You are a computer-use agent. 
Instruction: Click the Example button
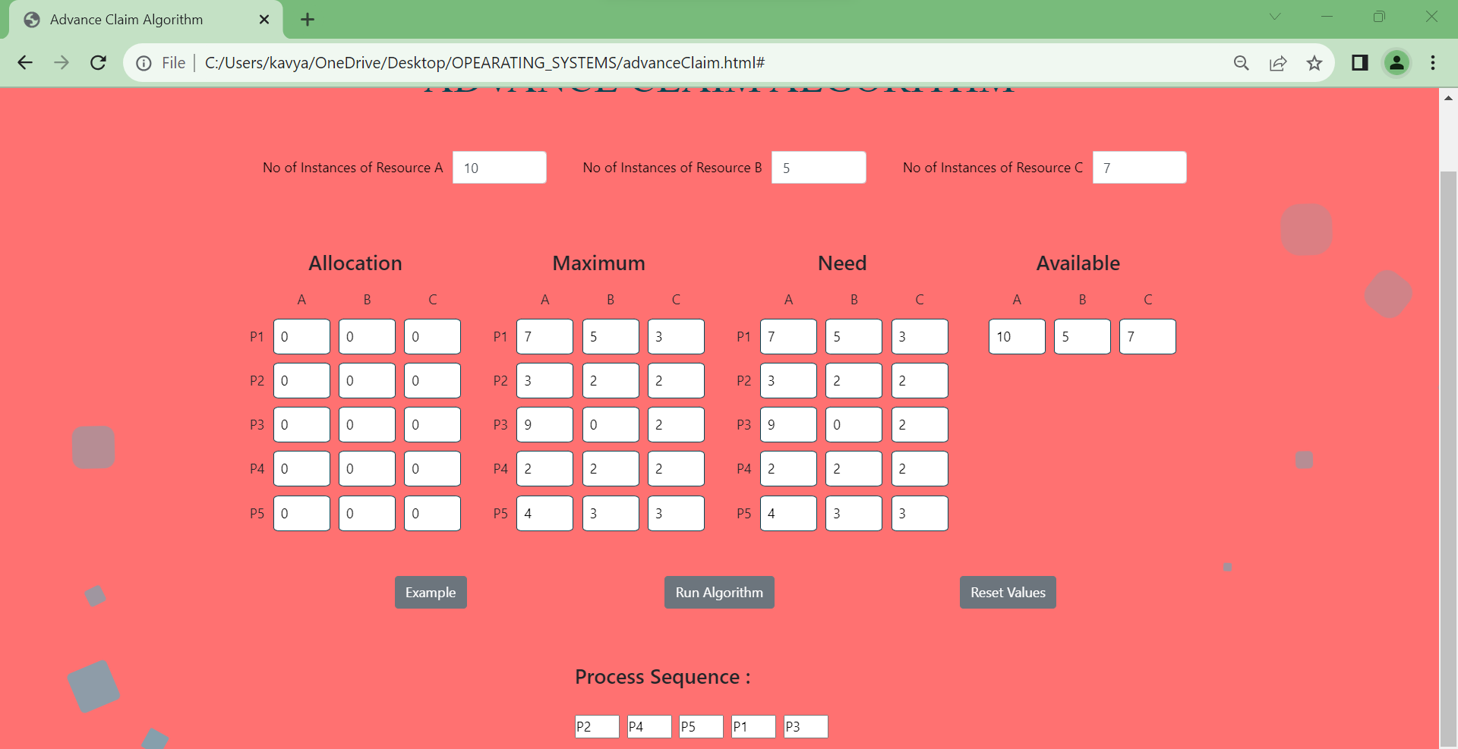[x=431, y=592]
